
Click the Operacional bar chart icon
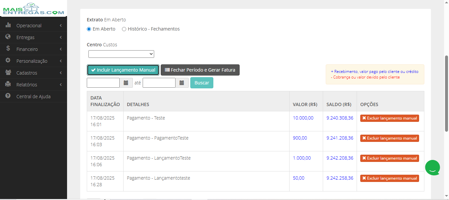pyautogui.click(x=8, y=25)
